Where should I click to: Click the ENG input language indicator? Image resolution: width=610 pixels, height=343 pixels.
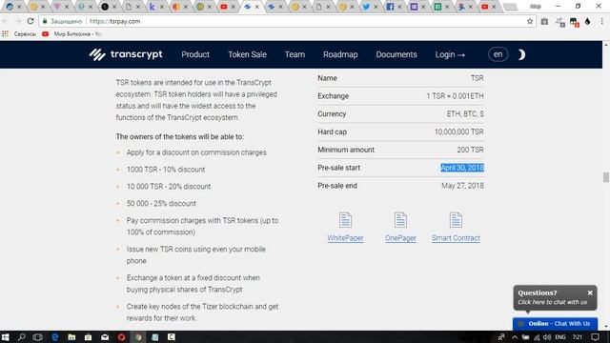click(560, 337)
